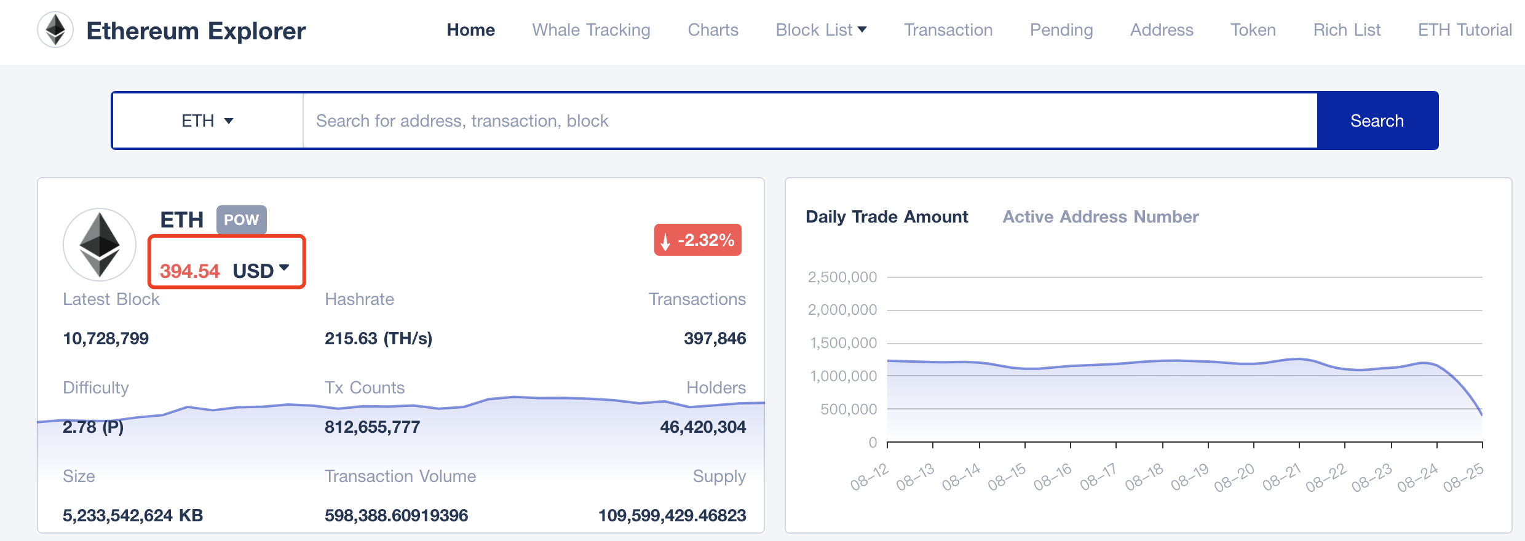Click the 500,000 y-axis label

[849, 409]
